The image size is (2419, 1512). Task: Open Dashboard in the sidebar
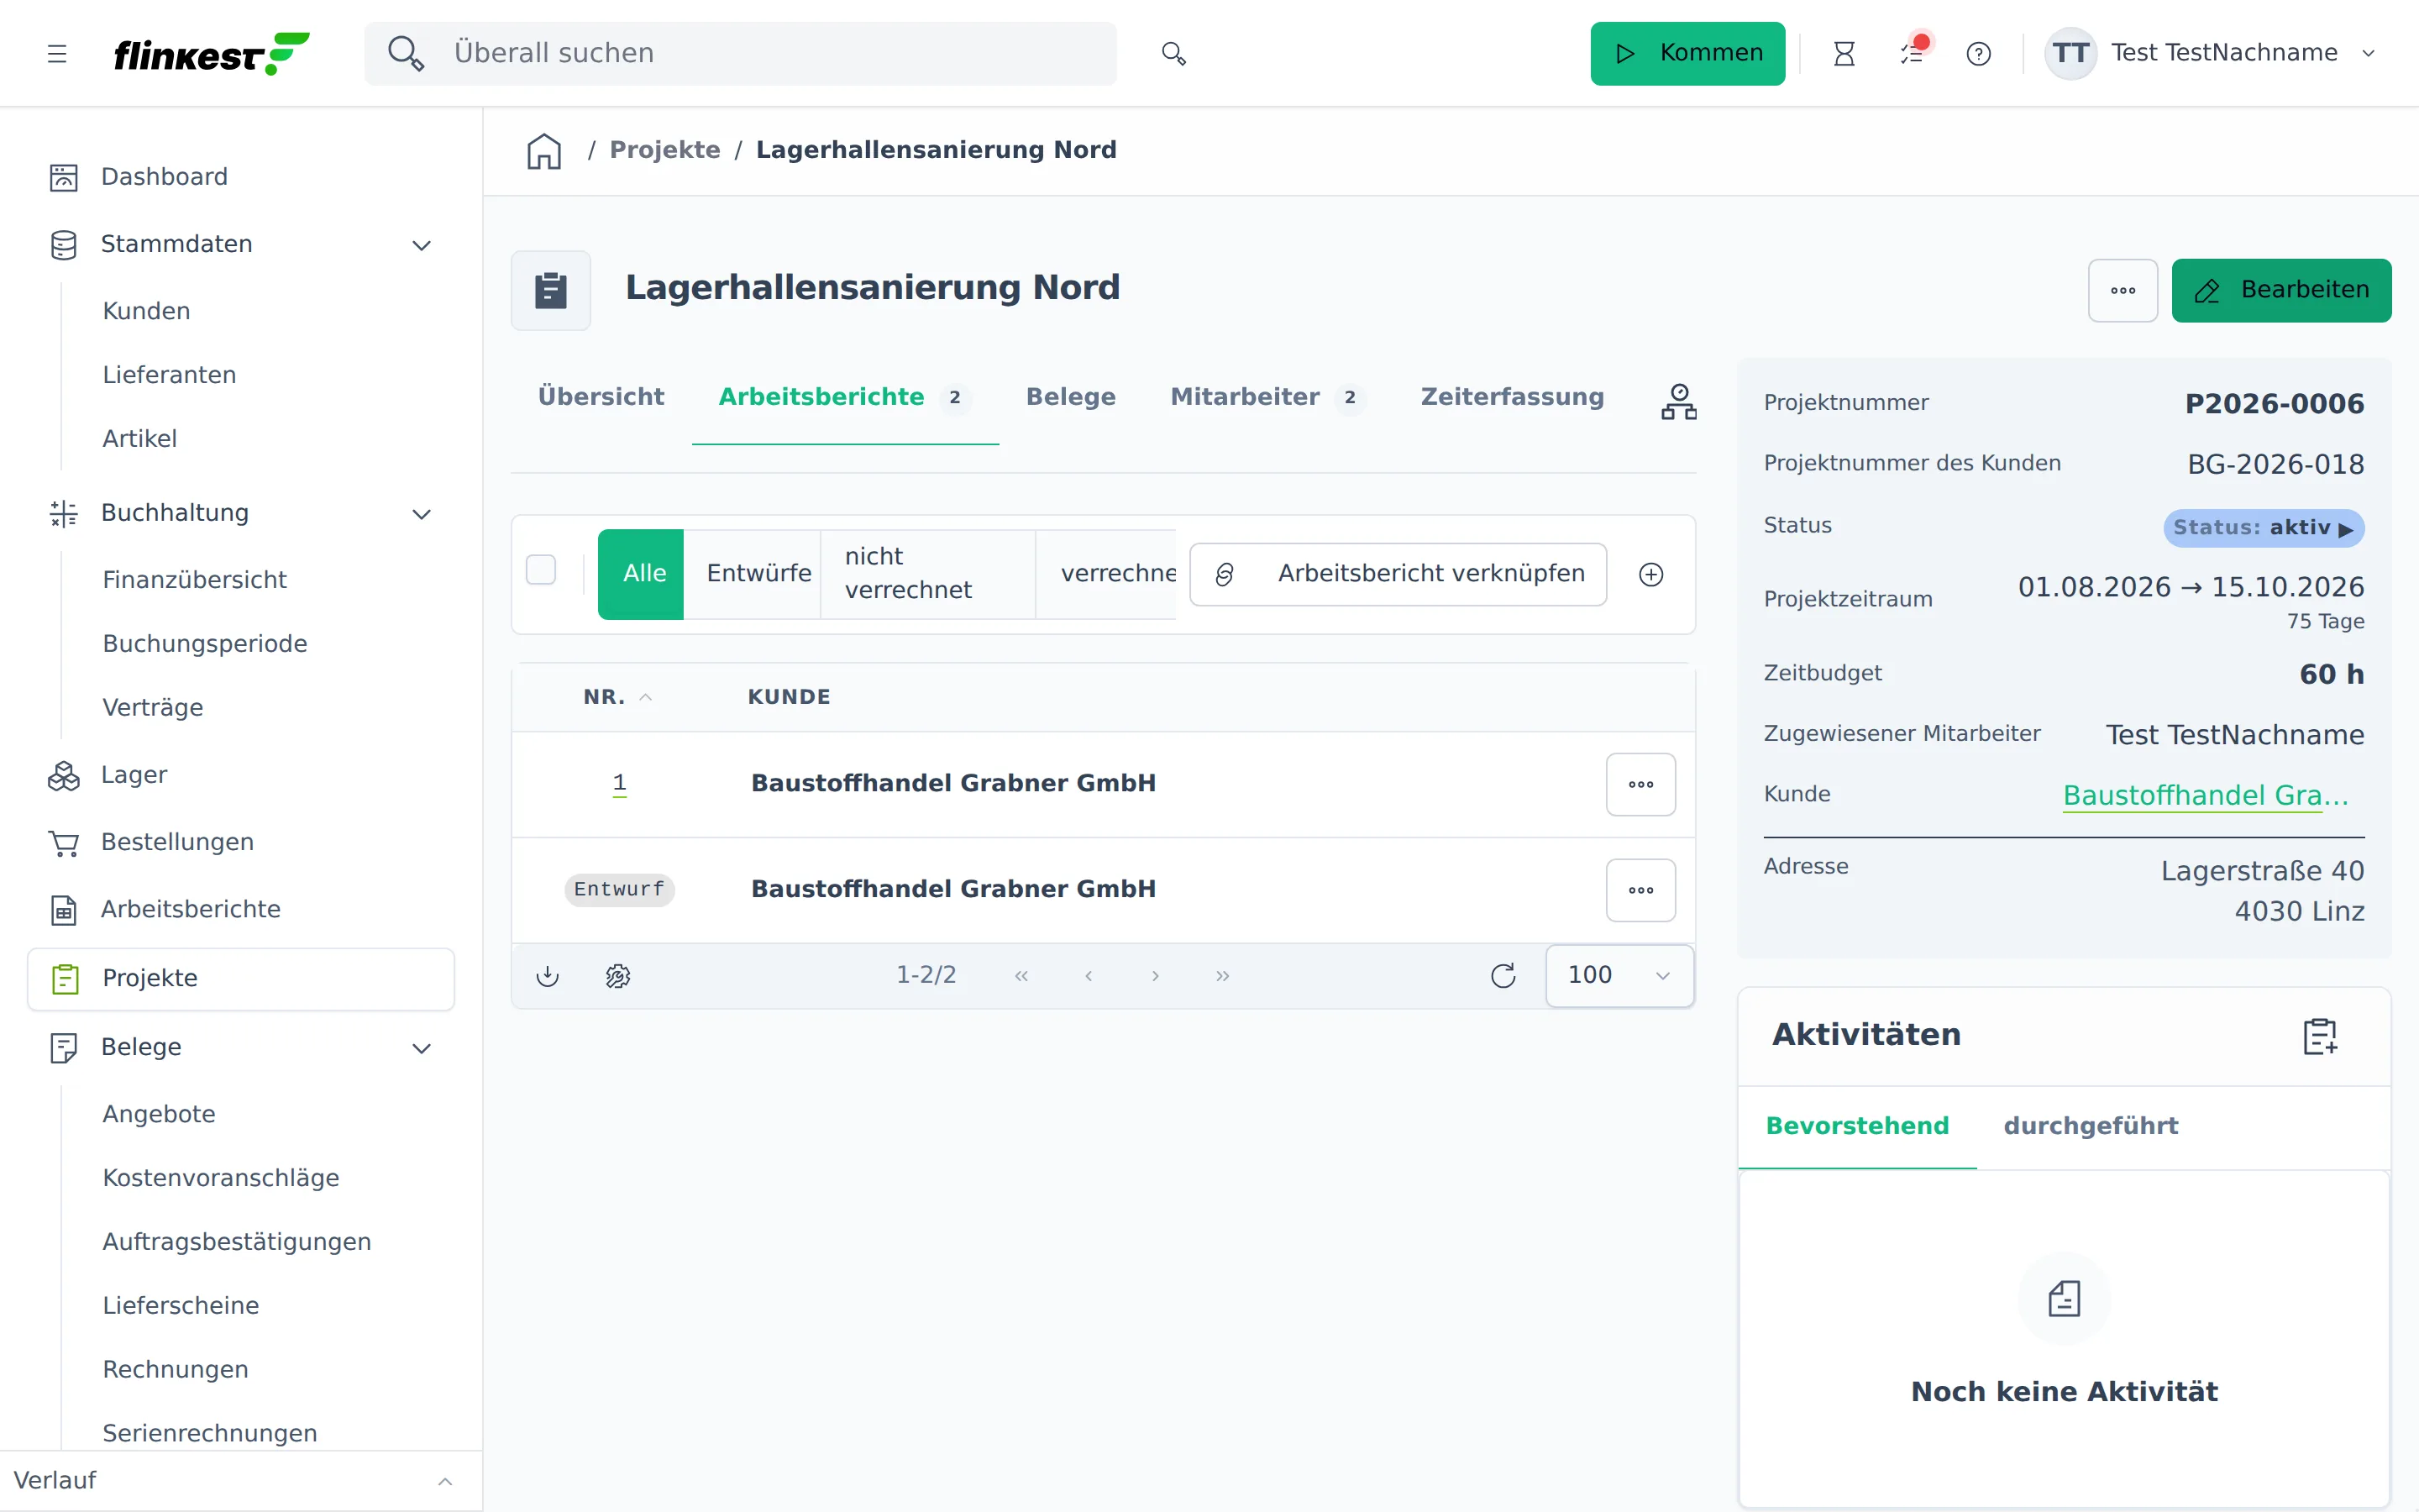tap(241, 177)
